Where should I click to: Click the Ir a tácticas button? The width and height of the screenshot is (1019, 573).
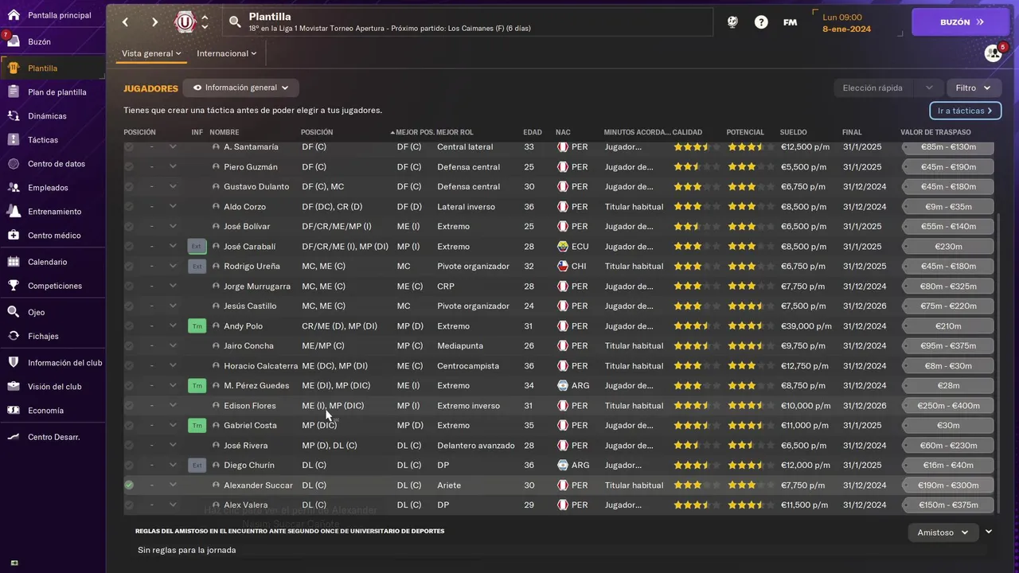(965, 111)
